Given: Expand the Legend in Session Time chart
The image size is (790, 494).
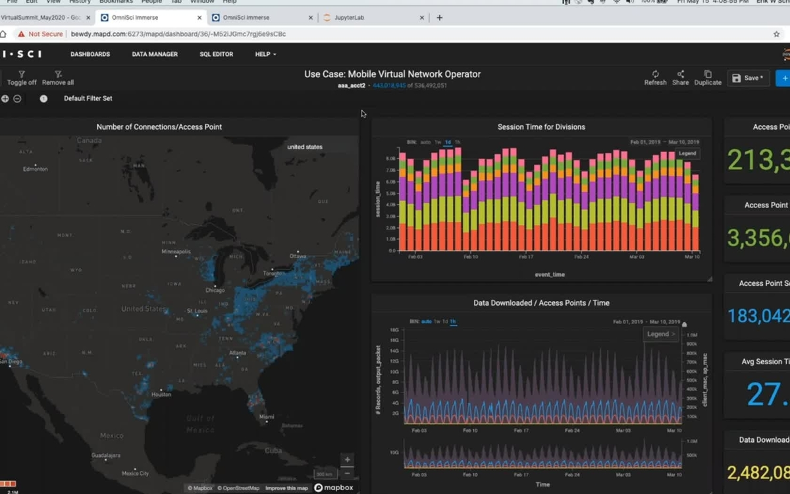Looking at the screenshot, I should point(687,153).
